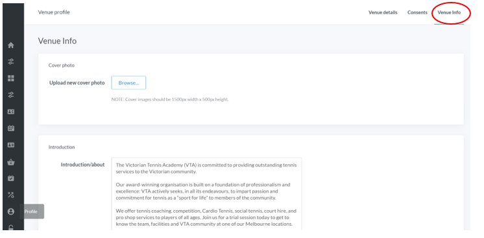Click the Venue profile header title

[54, 12]
